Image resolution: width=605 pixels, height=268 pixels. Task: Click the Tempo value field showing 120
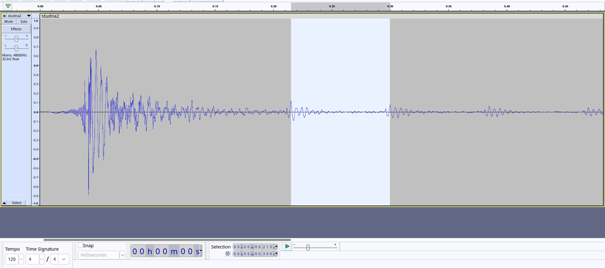[11, 259]
